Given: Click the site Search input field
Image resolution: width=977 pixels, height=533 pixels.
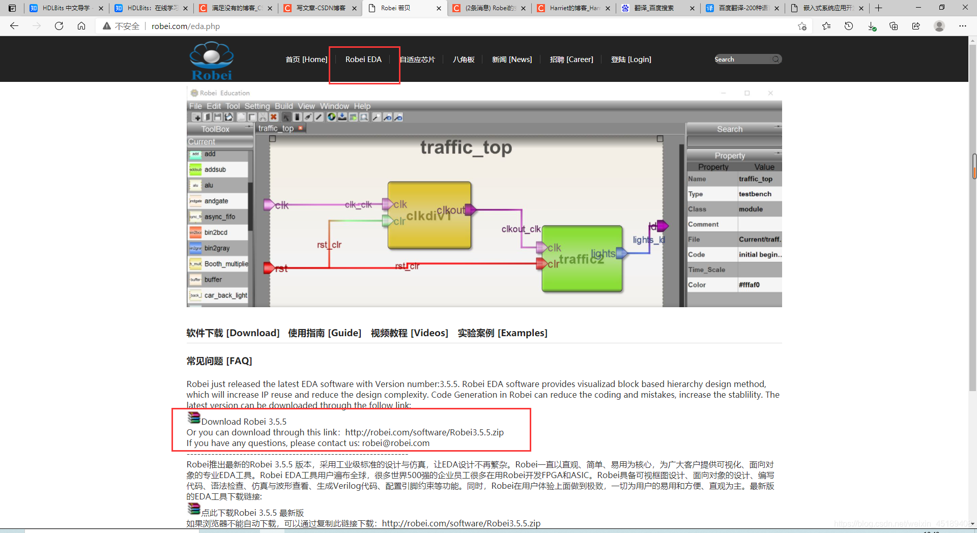Looking at the screenshot, I should tap(743, 60).
